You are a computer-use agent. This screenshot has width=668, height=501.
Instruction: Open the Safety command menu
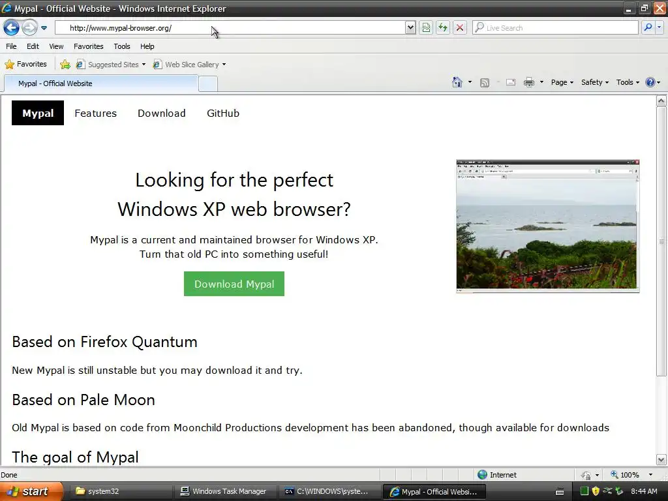595,82
